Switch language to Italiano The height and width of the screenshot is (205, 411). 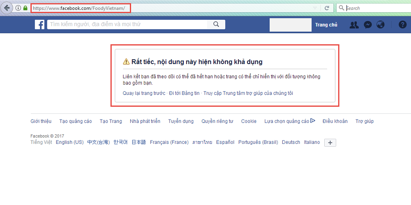click(312, 142)
